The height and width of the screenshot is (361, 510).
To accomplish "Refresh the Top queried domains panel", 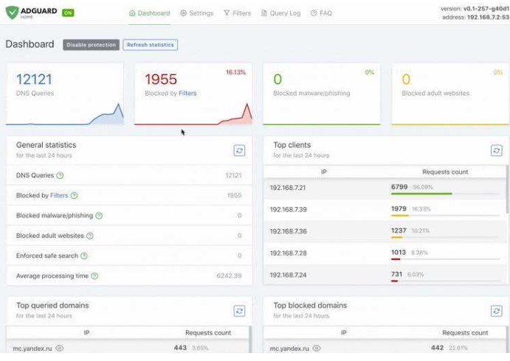I will click(239, 311).
